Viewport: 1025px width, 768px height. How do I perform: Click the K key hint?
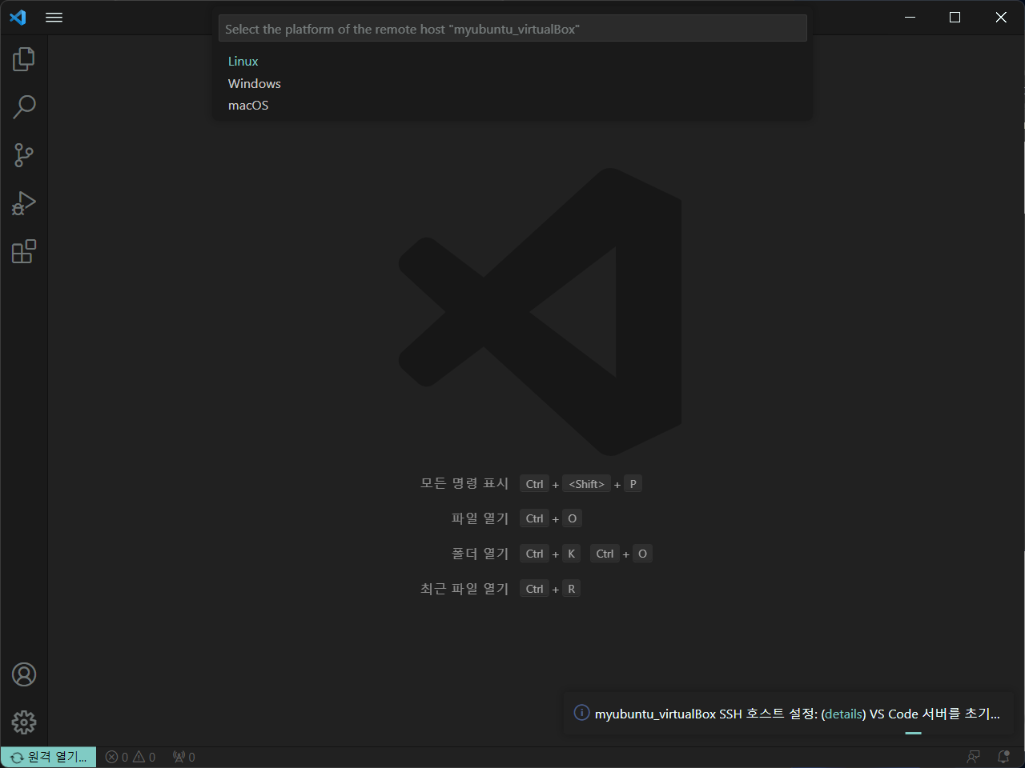[x=571, y=554]
